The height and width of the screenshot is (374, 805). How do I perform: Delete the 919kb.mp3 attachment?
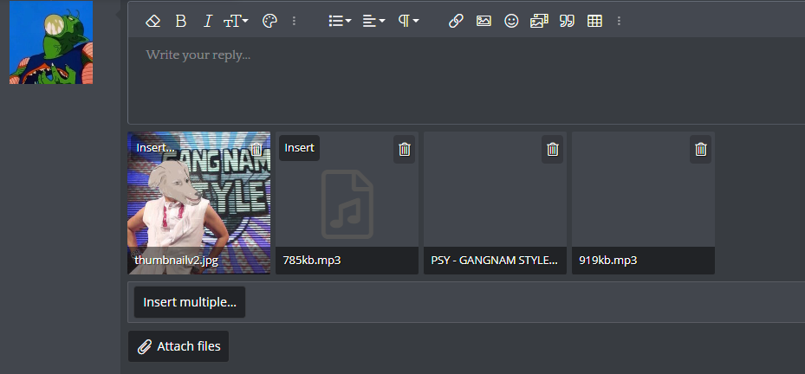point(701,149)
